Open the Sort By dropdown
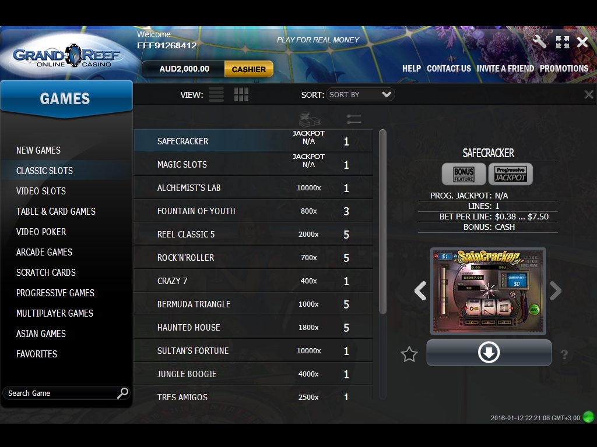Image resolution: width=597 pixels, height=447 pixels. (359, 94)
